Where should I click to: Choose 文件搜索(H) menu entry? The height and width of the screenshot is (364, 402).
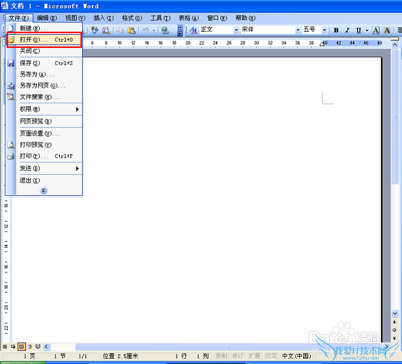pyautogui.click(x=44, y=97)
